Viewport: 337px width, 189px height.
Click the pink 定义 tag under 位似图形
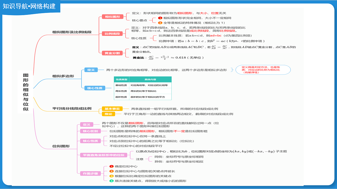[x=87, y=125]
